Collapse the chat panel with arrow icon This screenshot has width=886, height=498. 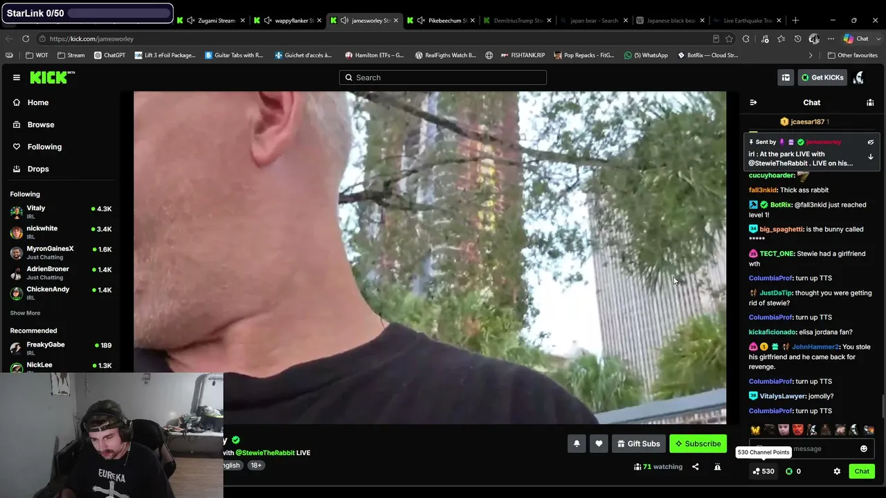click(x=753, y=102)
